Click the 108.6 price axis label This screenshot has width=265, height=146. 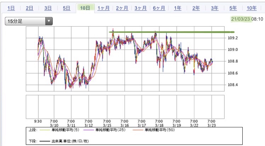coord(233,73)
